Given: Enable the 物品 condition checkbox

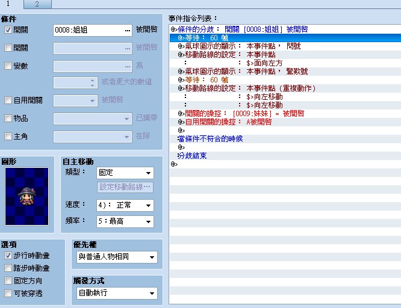Looking at the screenshot, I should (x=8, y=118).
